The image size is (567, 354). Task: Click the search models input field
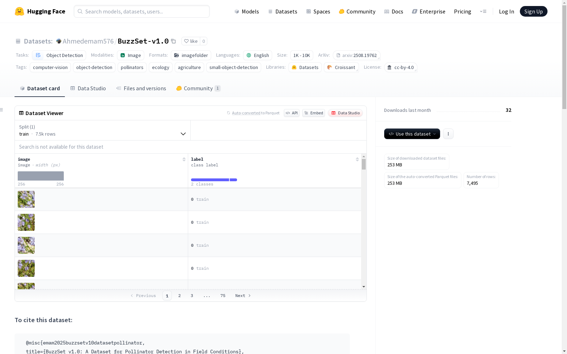[142, 11]
